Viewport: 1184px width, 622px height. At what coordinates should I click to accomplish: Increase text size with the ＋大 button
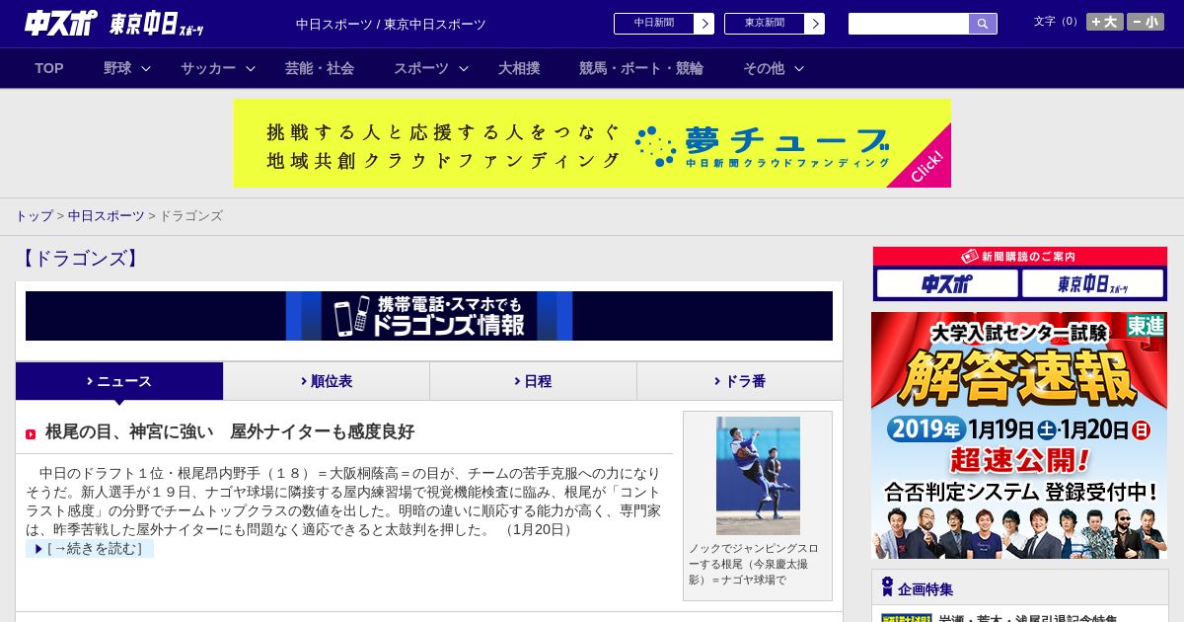1105,22
